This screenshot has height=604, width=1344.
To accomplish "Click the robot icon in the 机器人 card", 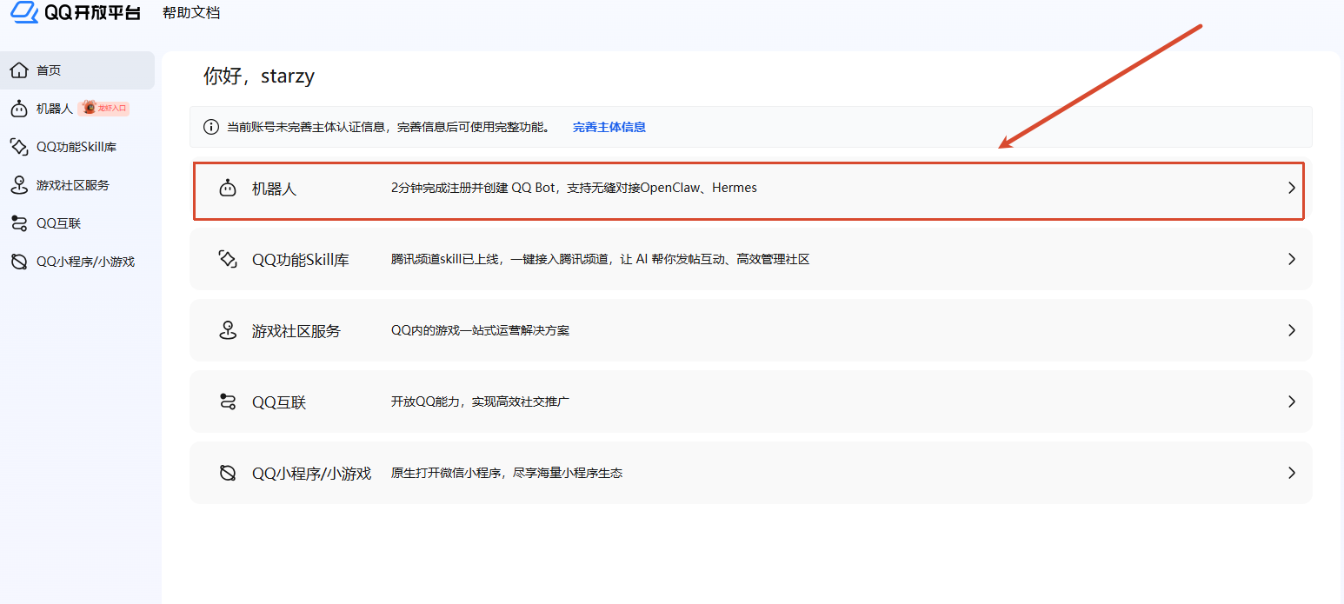I will [228, 188].
